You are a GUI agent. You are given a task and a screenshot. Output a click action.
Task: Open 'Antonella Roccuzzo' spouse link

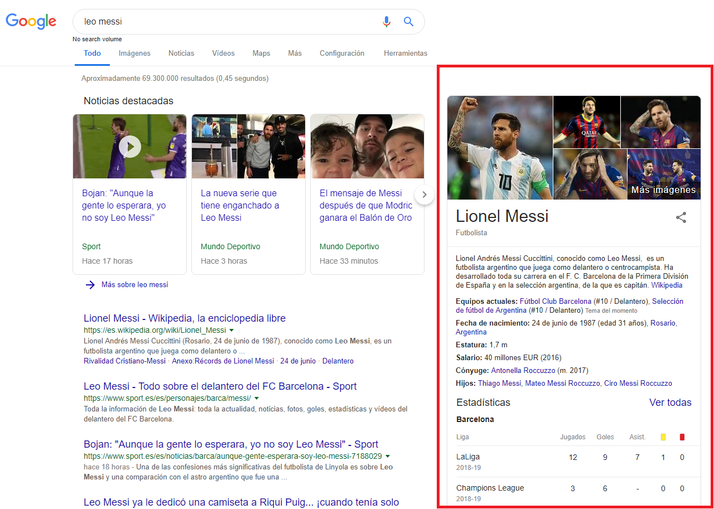point(523,370)
